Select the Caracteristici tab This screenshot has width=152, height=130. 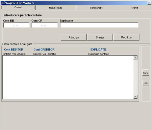point(97,8)
